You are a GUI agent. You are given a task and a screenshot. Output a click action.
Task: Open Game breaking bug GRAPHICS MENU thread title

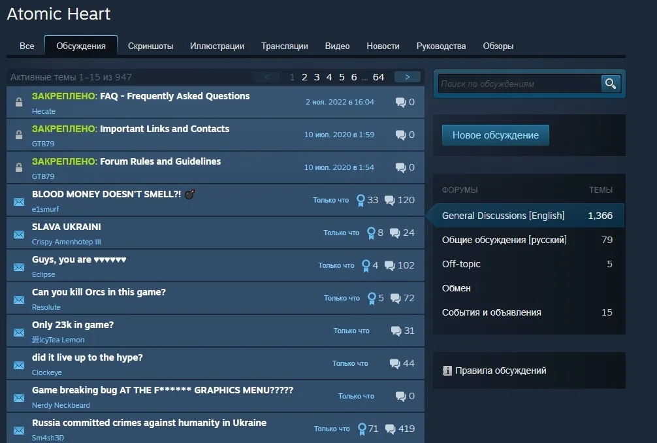coord(163,390)
